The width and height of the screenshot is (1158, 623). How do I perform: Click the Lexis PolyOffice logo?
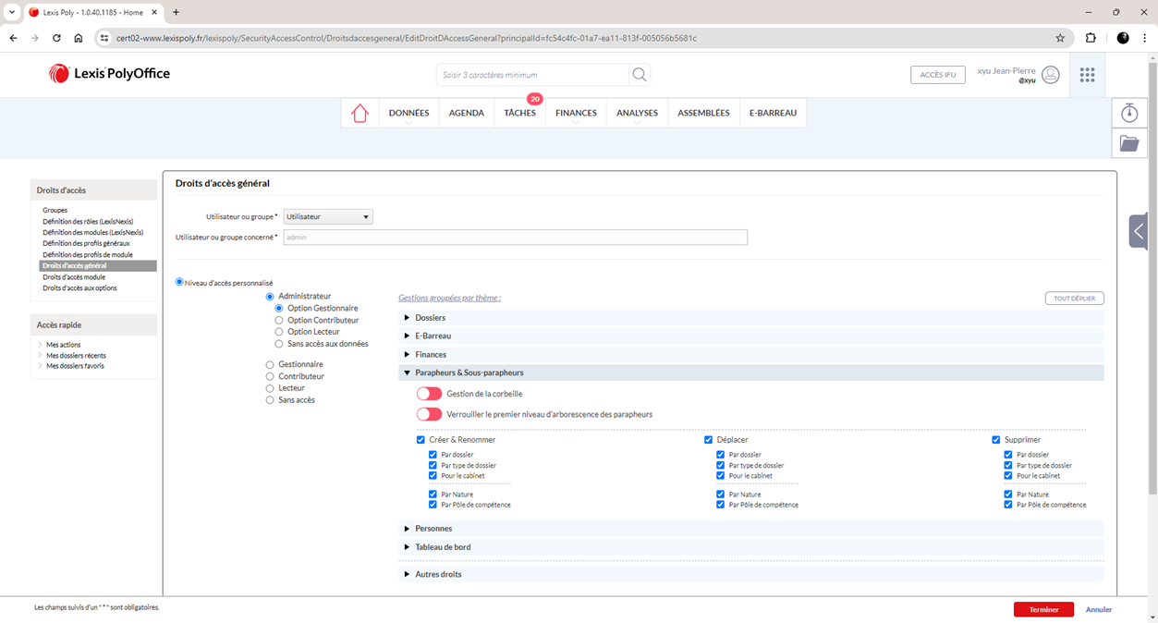click(109, 74)
